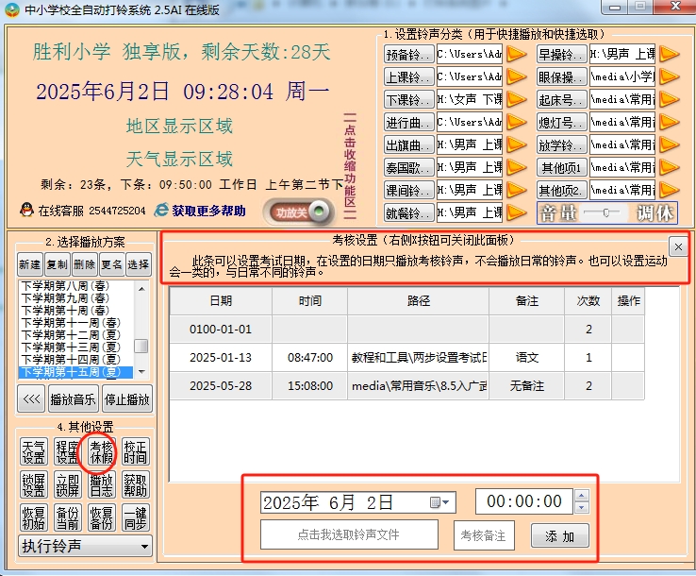Click the 预备铃 category button

(x=408, y=54)
